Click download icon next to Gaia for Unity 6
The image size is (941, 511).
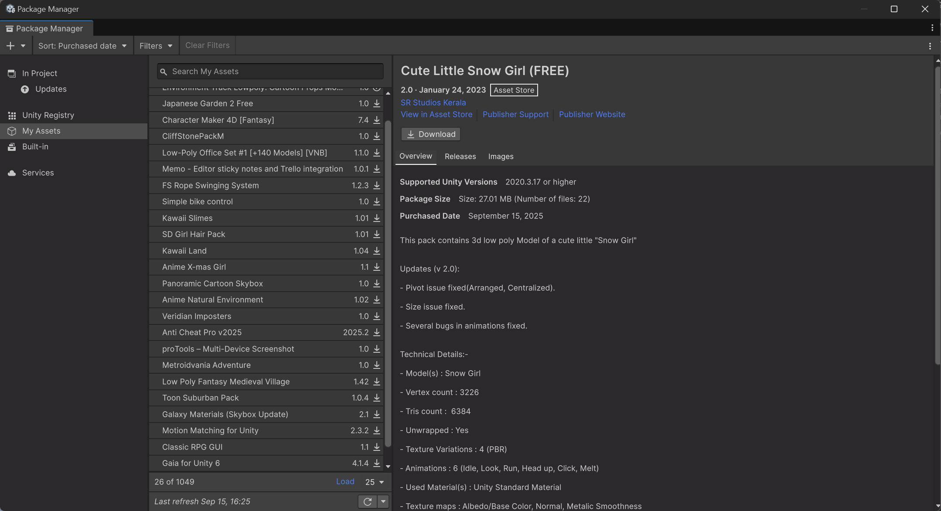tap(377, 463)
